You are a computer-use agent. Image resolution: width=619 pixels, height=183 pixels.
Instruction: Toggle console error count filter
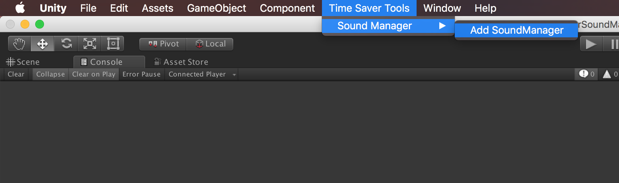pos(587,74)
